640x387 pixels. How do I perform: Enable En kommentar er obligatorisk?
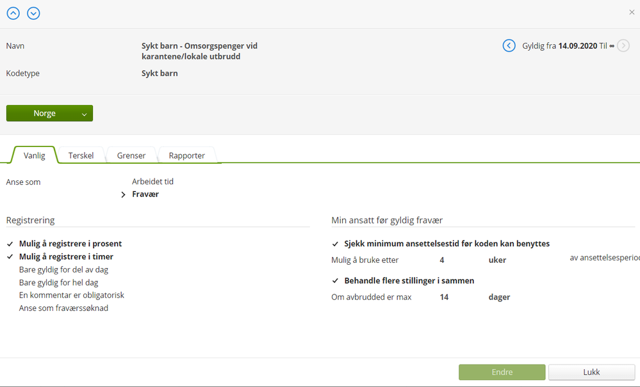click(x=71, y=295)
